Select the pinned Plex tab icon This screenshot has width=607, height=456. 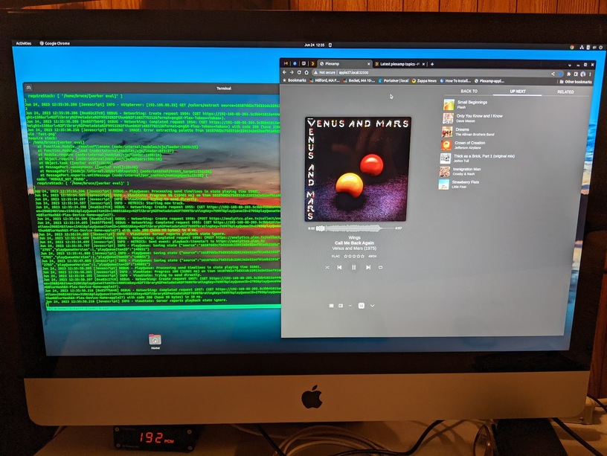pyautogui.click(x=312, y=64)
